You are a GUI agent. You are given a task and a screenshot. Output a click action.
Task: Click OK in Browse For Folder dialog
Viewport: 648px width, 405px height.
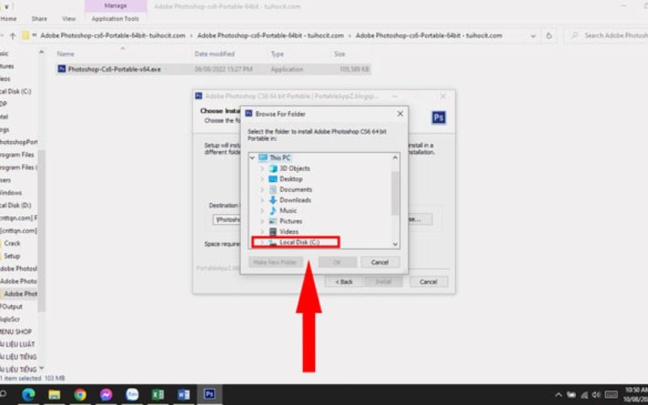coord(337,262)
